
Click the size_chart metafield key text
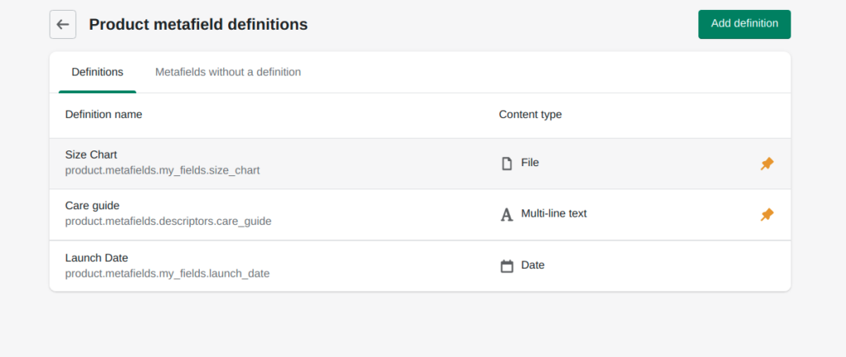click(162, 171)
